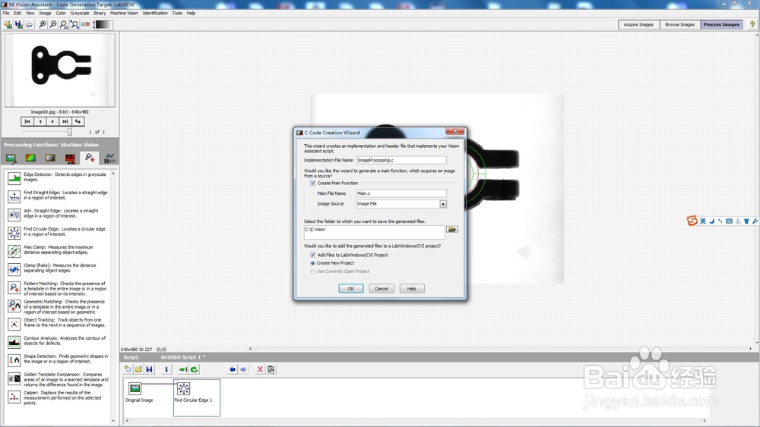Switch to the Process Images tab
760x427 pixels.
tap(722, 25)
